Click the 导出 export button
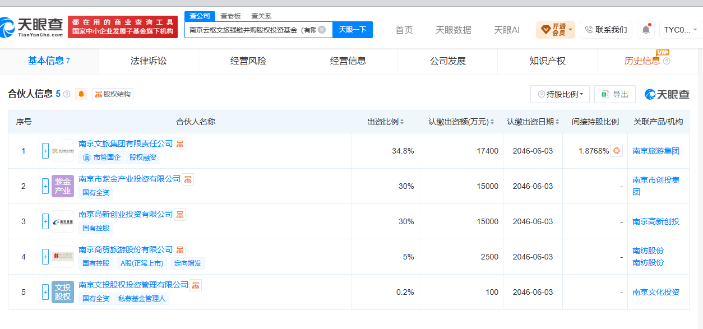This screenshot has width=703, height=329. pyautogui.click(x=615, y=94)
